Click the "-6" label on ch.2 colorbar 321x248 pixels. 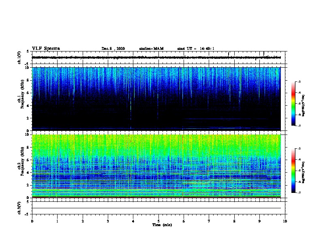pyautogui.click(x=299, y=182)
